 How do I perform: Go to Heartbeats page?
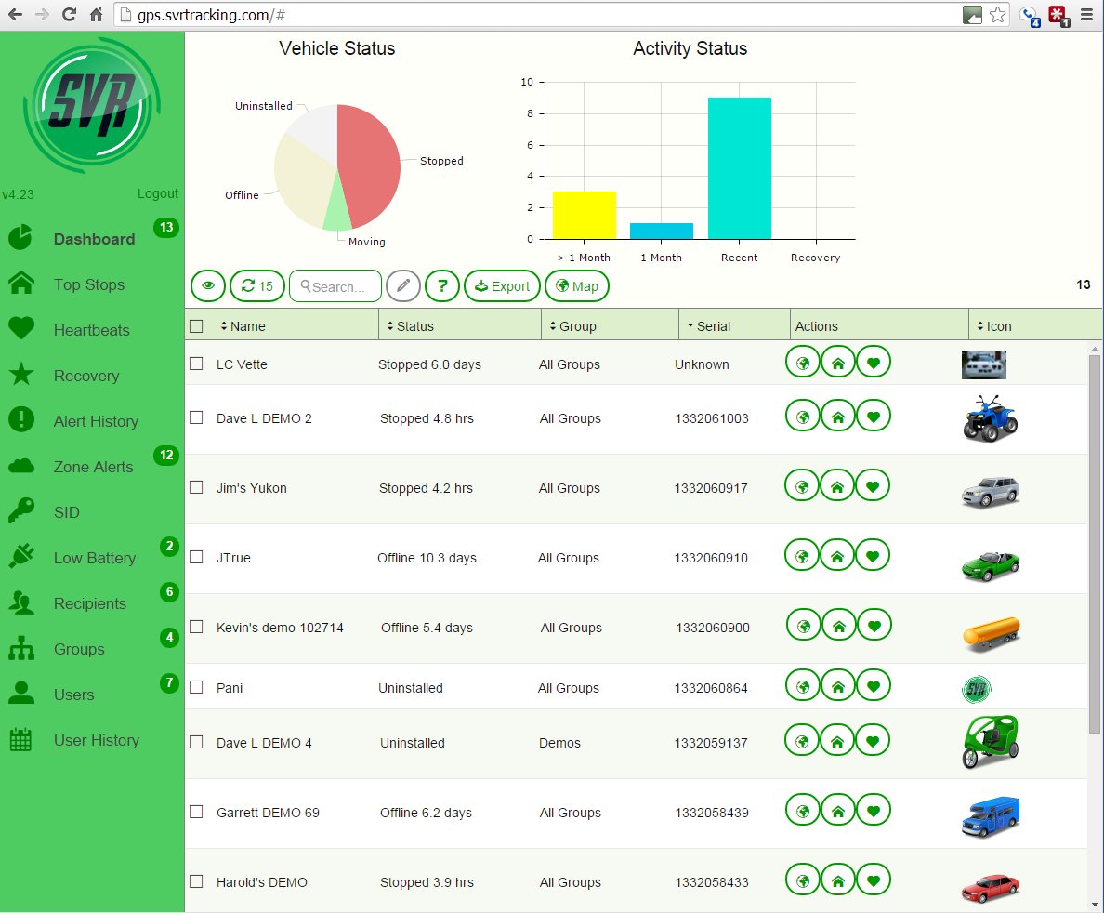pos(91,330)
